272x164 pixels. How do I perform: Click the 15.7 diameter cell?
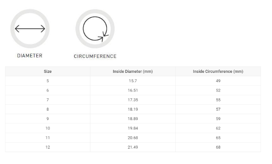click(133, 81)
